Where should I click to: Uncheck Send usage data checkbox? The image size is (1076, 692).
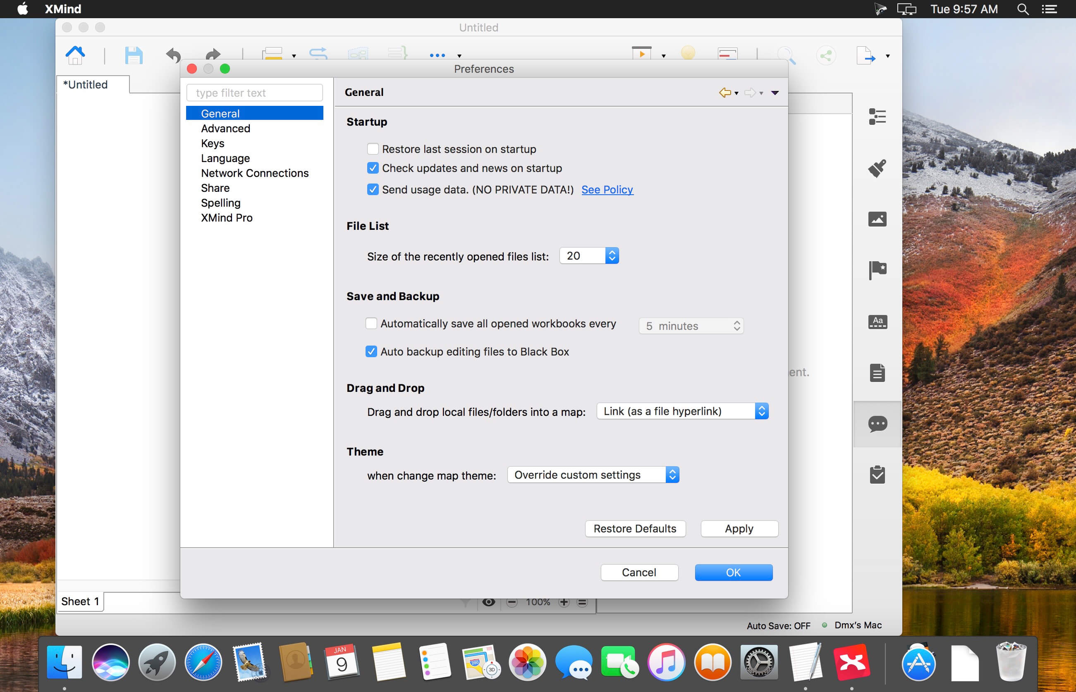tap(373, 190)
